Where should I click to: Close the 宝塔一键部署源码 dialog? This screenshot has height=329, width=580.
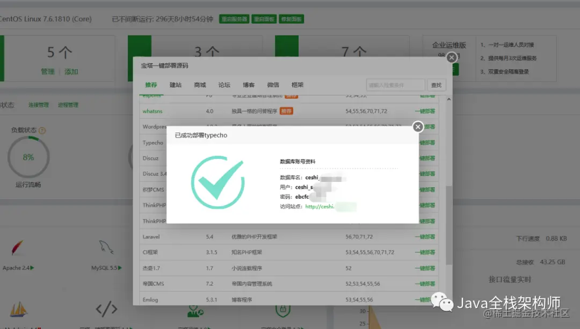coord(451,57)
